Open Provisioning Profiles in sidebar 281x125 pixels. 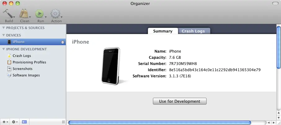[x=29, y=62]
